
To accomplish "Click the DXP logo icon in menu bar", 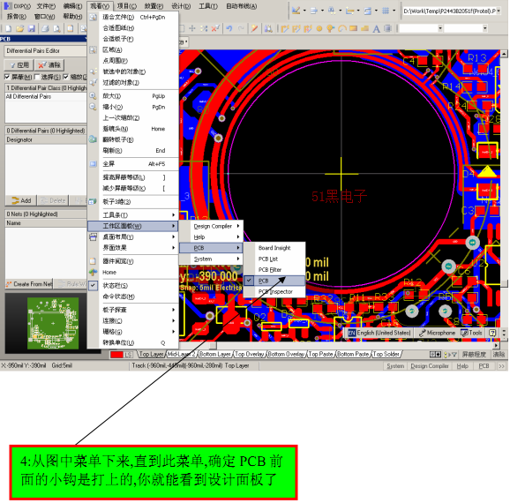I will coord(8,6).
